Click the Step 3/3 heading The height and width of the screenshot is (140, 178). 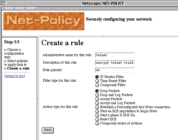click(12, 42)
